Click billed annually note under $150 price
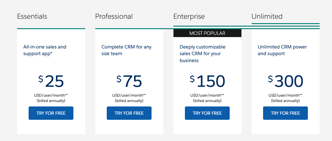 207,101
